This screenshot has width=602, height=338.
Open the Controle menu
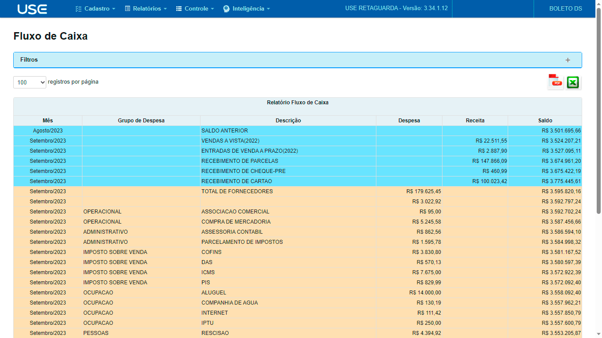195,9
